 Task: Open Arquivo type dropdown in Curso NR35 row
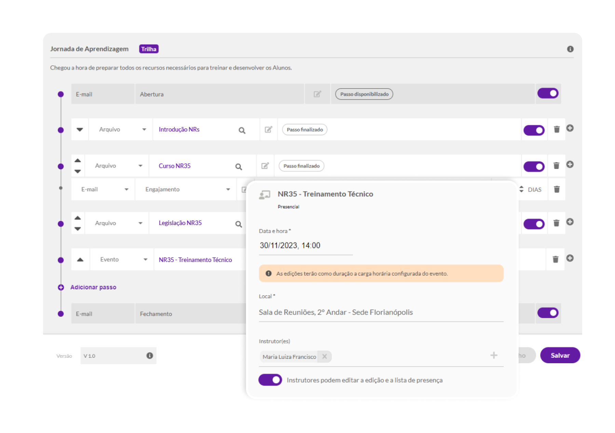pos(117,166)
